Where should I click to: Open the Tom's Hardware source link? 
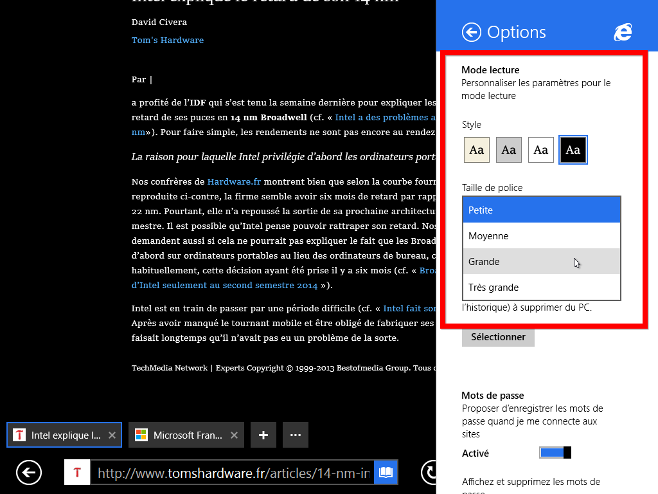click(x=168, y=41)
